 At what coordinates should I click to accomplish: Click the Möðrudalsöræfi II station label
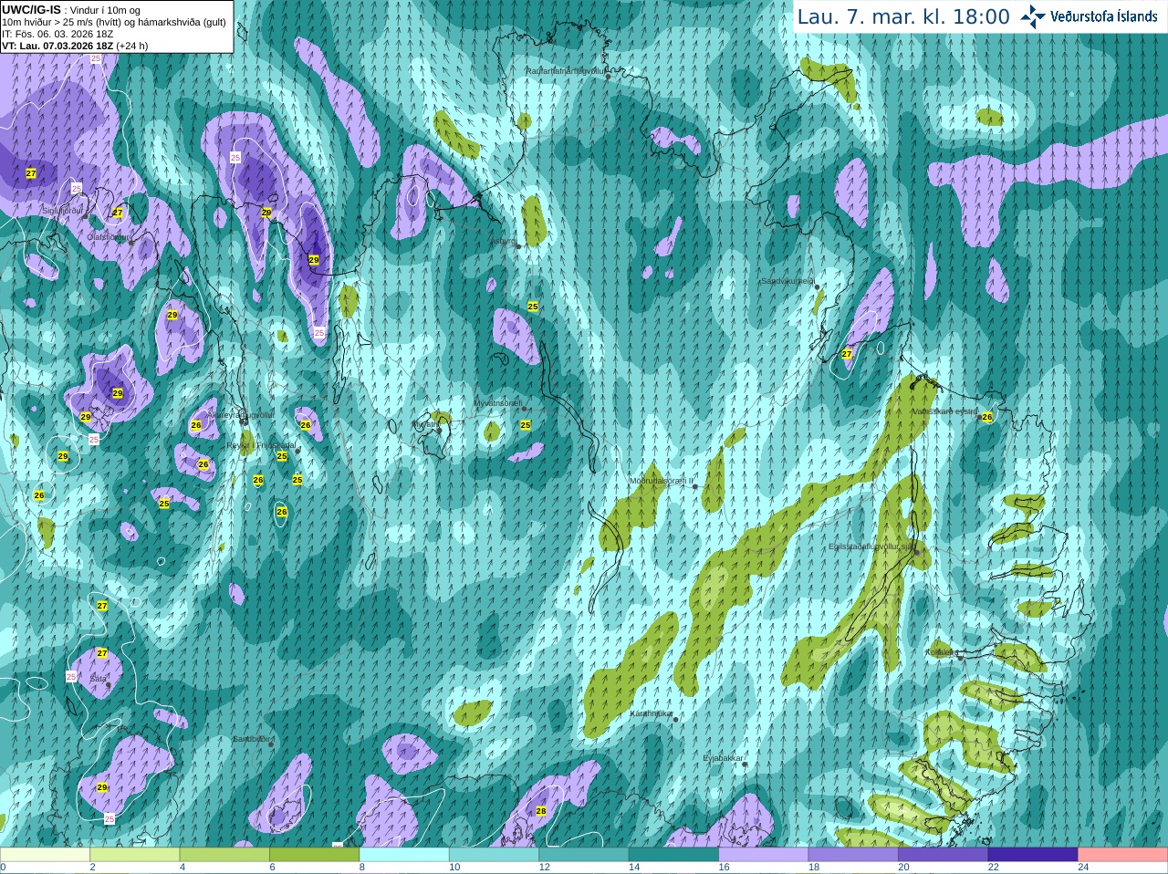point(662,480)
